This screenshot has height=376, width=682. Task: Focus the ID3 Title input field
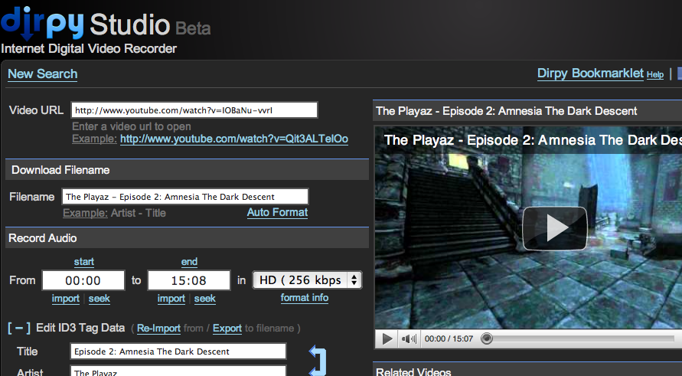pyautogui.click(x=178, y=351)
